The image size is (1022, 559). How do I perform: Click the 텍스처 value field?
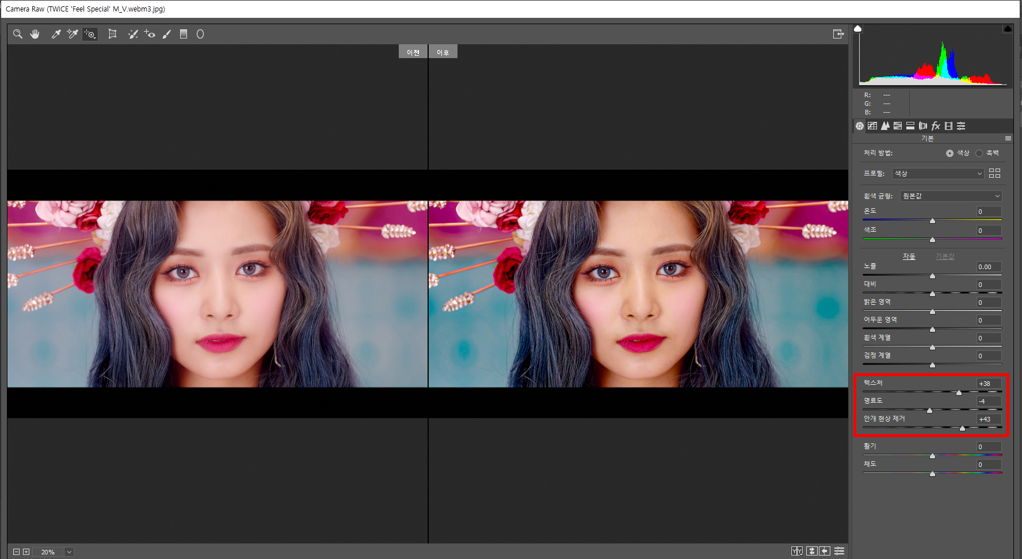point(989,384)
